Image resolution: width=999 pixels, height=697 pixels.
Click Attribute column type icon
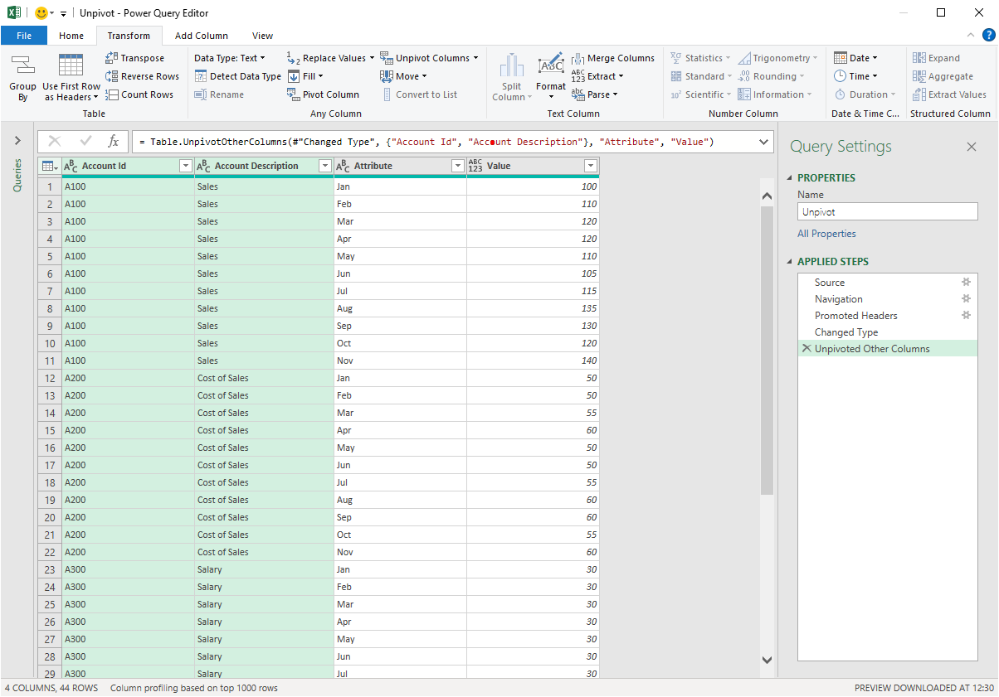tap(343, 166)
